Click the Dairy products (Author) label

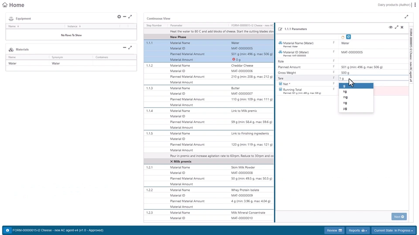tap(394, 5)
